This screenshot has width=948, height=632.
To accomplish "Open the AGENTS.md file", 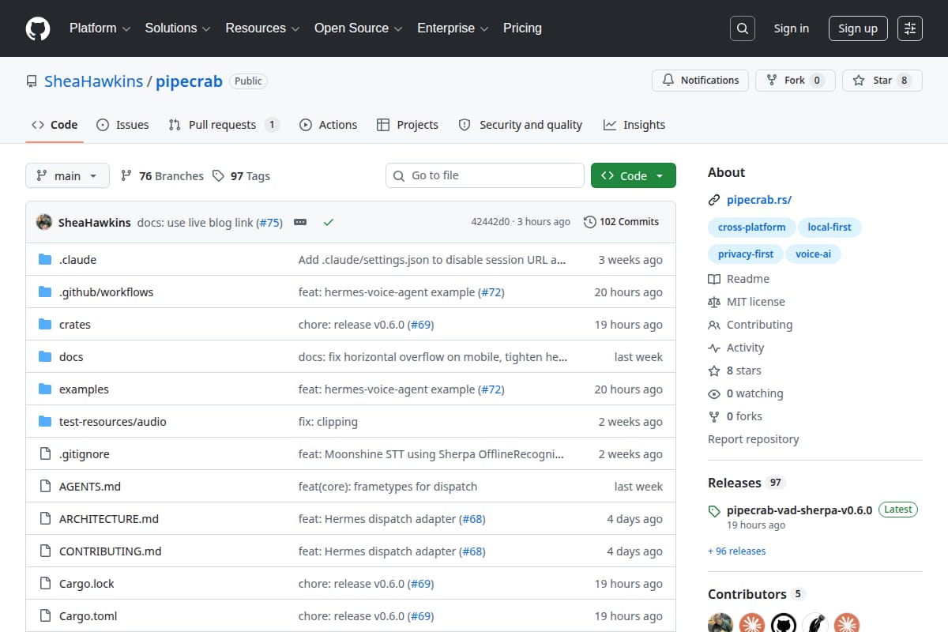I will 90,487.
